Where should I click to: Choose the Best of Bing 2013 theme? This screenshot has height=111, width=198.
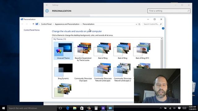[142, 51]
